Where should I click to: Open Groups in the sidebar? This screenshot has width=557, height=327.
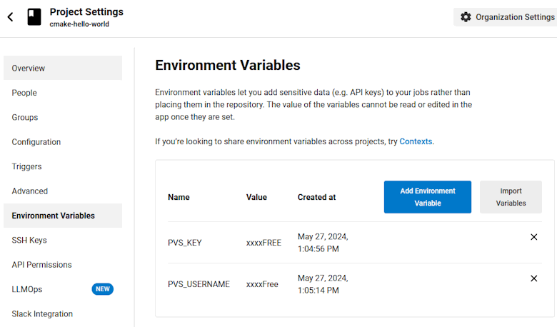[25, 117]
